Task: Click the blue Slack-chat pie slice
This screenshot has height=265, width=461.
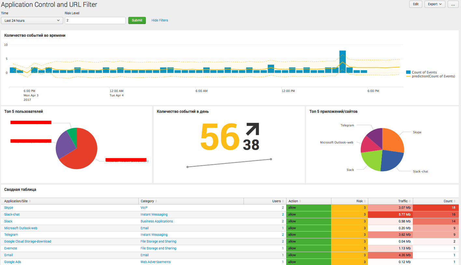Action: coord(391,160)
